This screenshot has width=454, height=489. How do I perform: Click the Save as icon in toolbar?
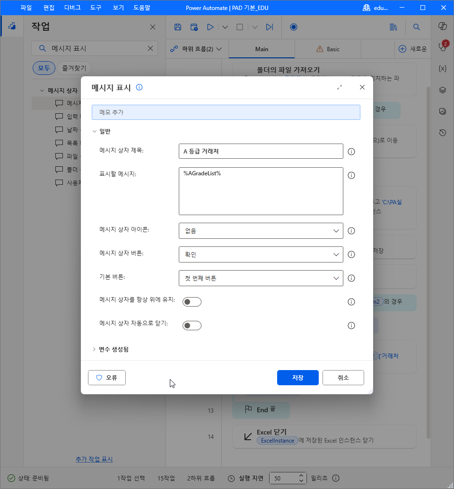click(194, 27)
